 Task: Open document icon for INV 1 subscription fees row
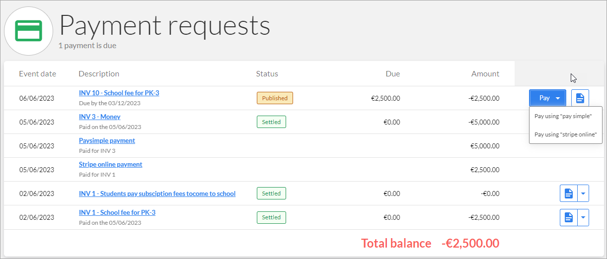click(569, 194)
